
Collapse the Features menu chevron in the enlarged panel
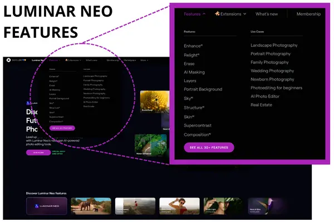click(x=204, y=14)
